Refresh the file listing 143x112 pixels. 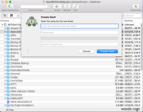(x=67, y=7)
